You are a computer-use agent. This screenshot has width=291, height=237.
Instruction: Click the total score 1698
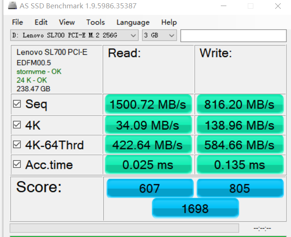195,208
